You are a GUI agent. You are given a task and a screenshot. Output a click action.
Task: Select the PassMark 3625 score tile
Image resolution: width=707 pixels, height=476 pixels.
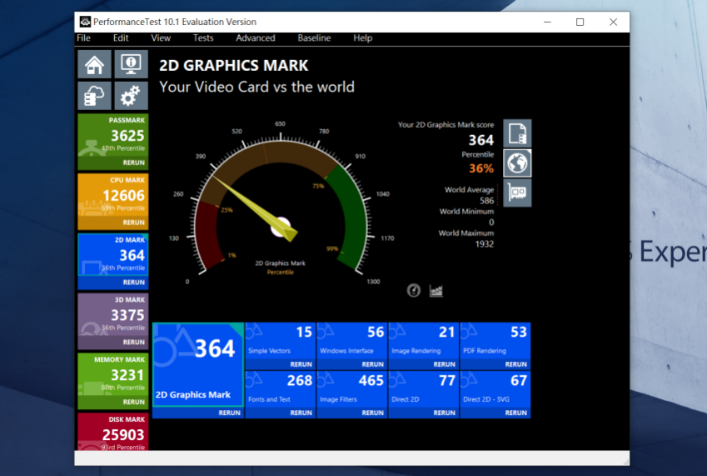pos(113,136)
